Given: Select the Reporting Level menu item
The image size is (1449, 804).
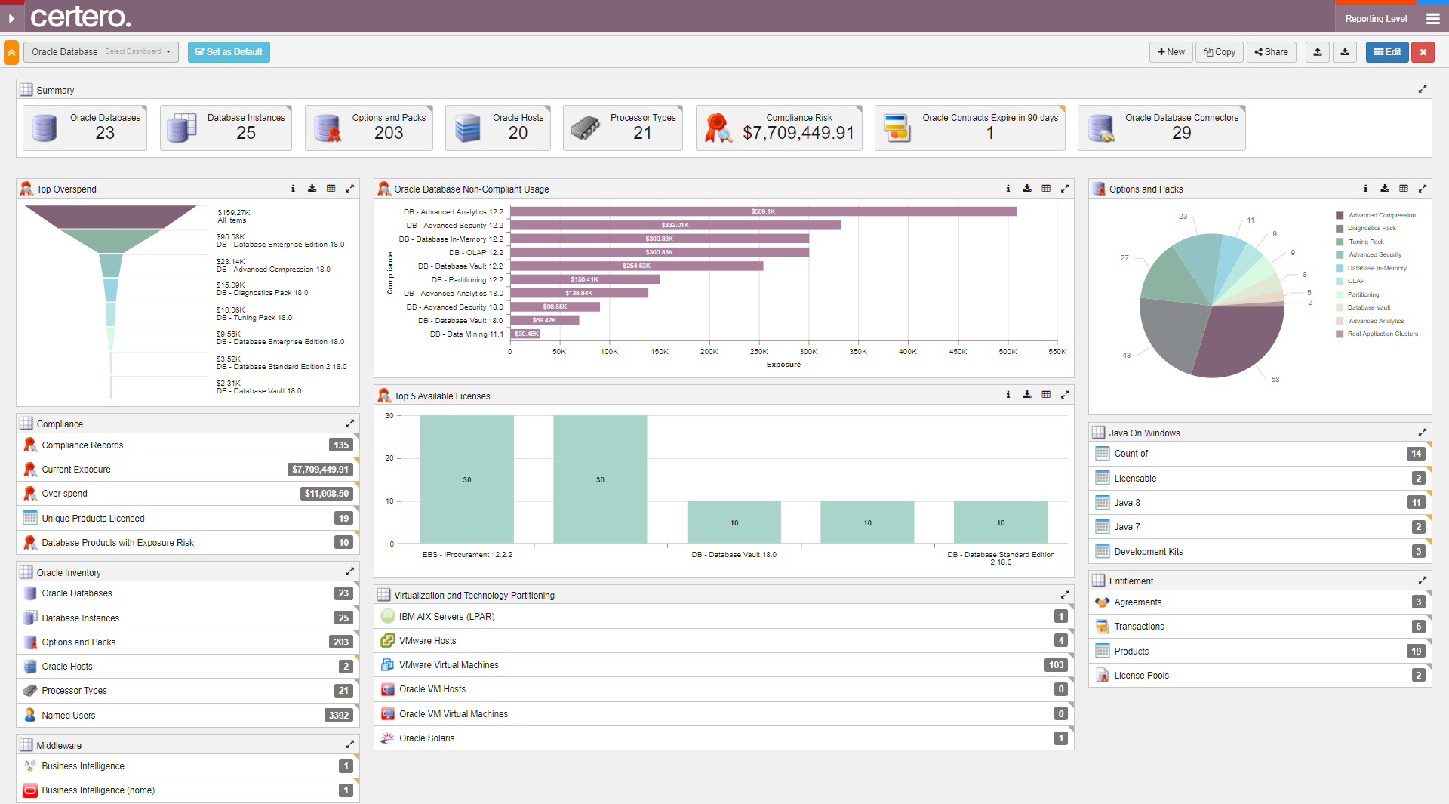Looking at the screenshot, I should pyautogui.click(x=1375, y=17).
